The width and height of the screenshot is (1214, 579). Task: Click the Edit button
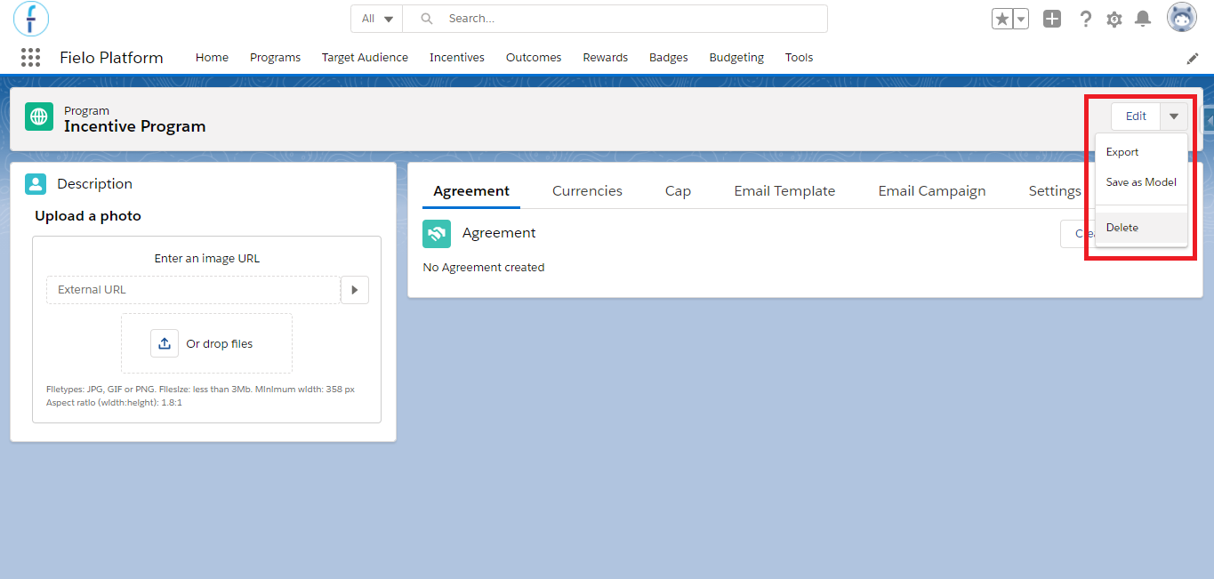tap(1136, 117)
